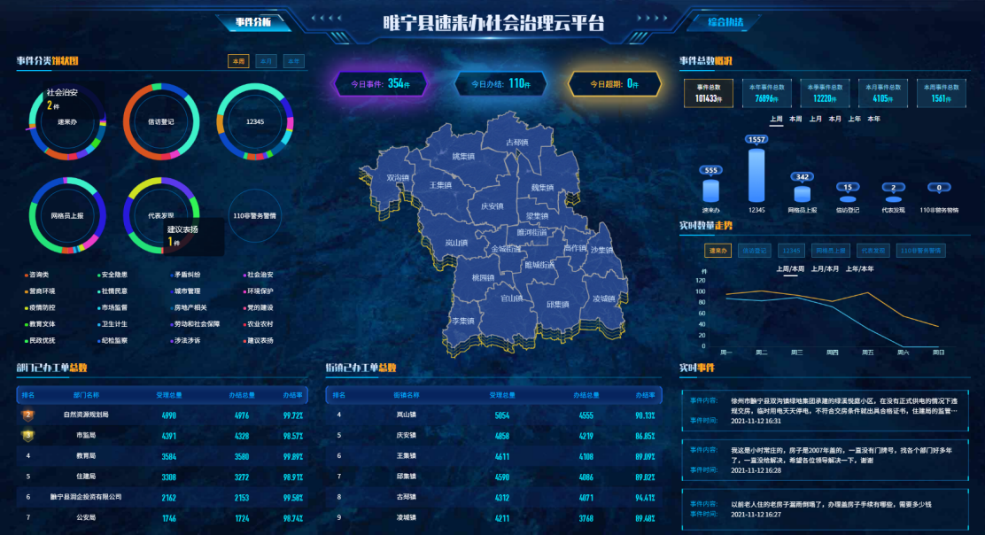Click the 今日事件 counter badge
Image resolution: width=985 pixels, height=535 pixels.
380,83
